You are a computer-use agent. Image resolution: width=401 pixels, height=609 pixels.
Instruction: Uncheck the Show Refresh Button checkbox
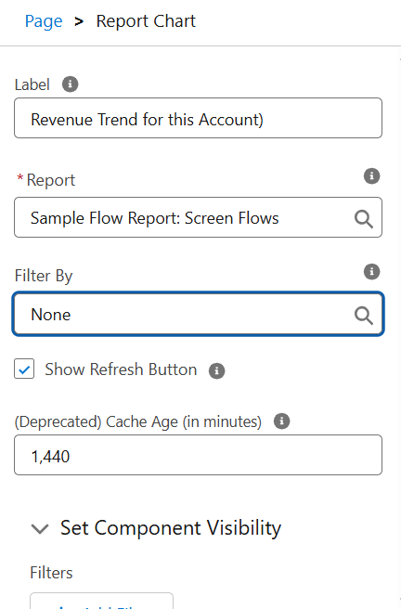click(x=24, y=369)
